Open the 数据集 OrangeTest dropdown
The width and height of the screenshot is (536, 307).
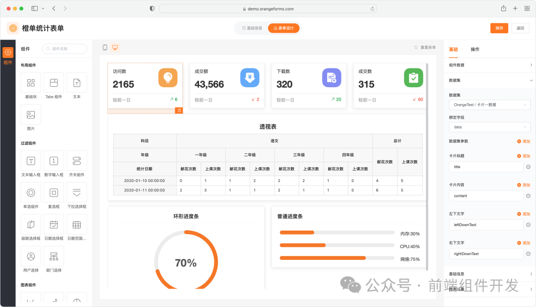click(489, 105)
